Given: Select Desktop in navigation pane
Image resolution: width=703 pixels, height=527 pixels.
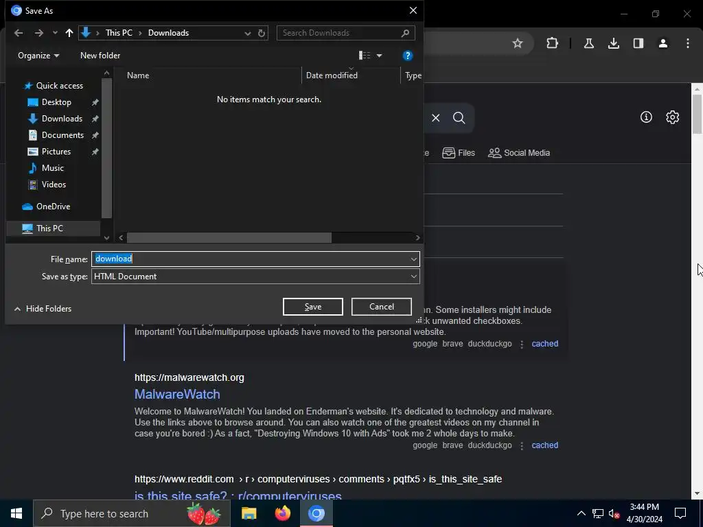Looking at the screenshot, I should point(56,102).
